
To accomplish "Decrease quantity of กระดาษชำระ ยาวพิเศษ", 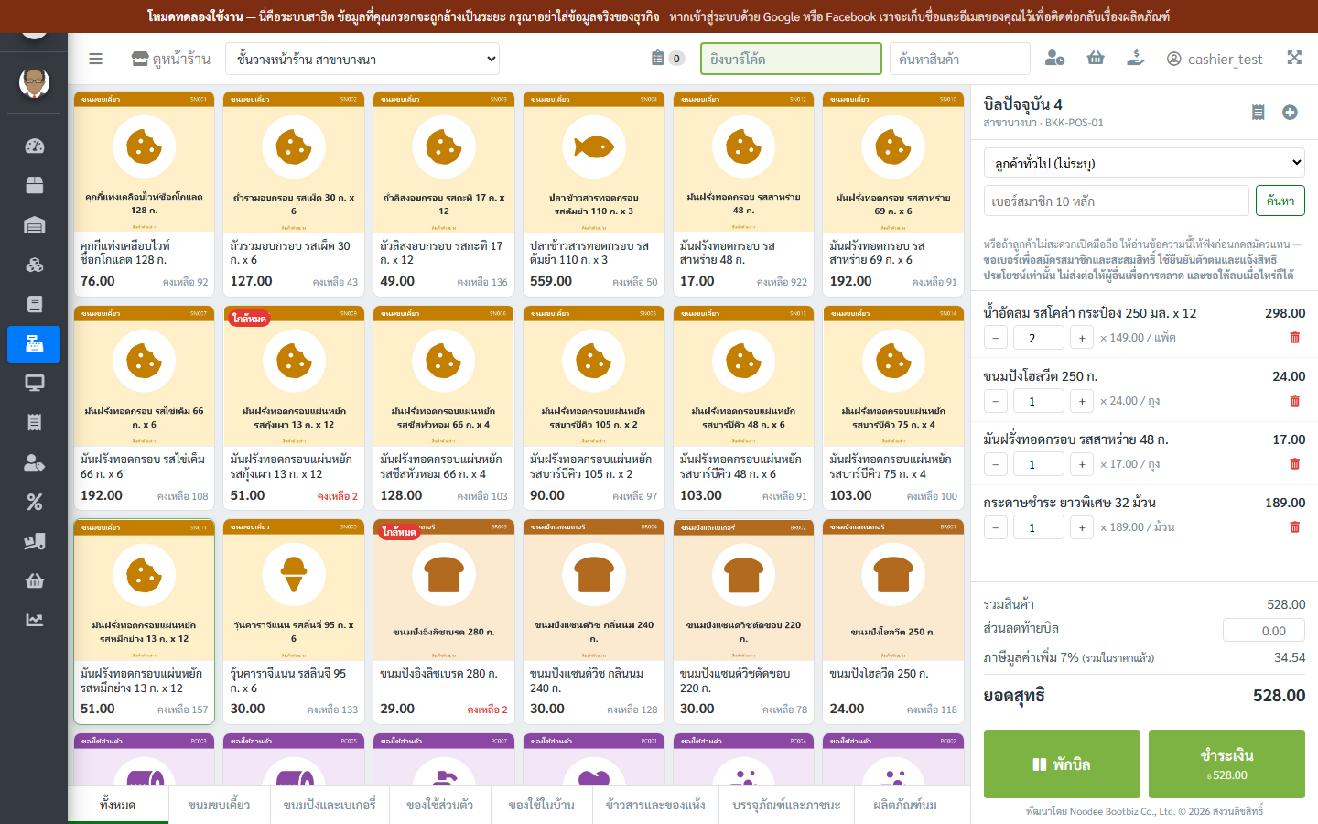I will (996, 527).
